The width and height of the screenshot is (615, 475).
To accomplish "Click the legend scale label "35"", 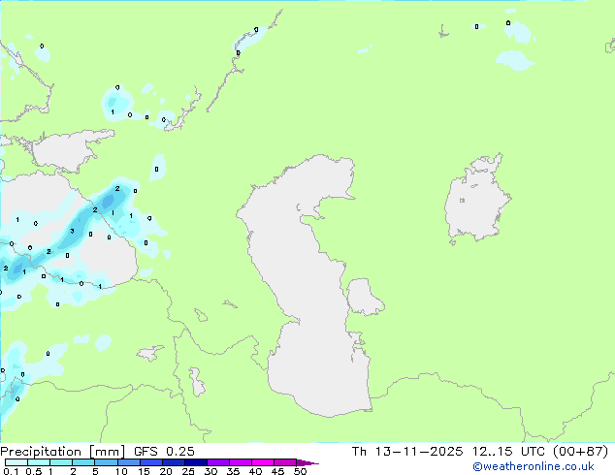I will (x=233, y=471).
